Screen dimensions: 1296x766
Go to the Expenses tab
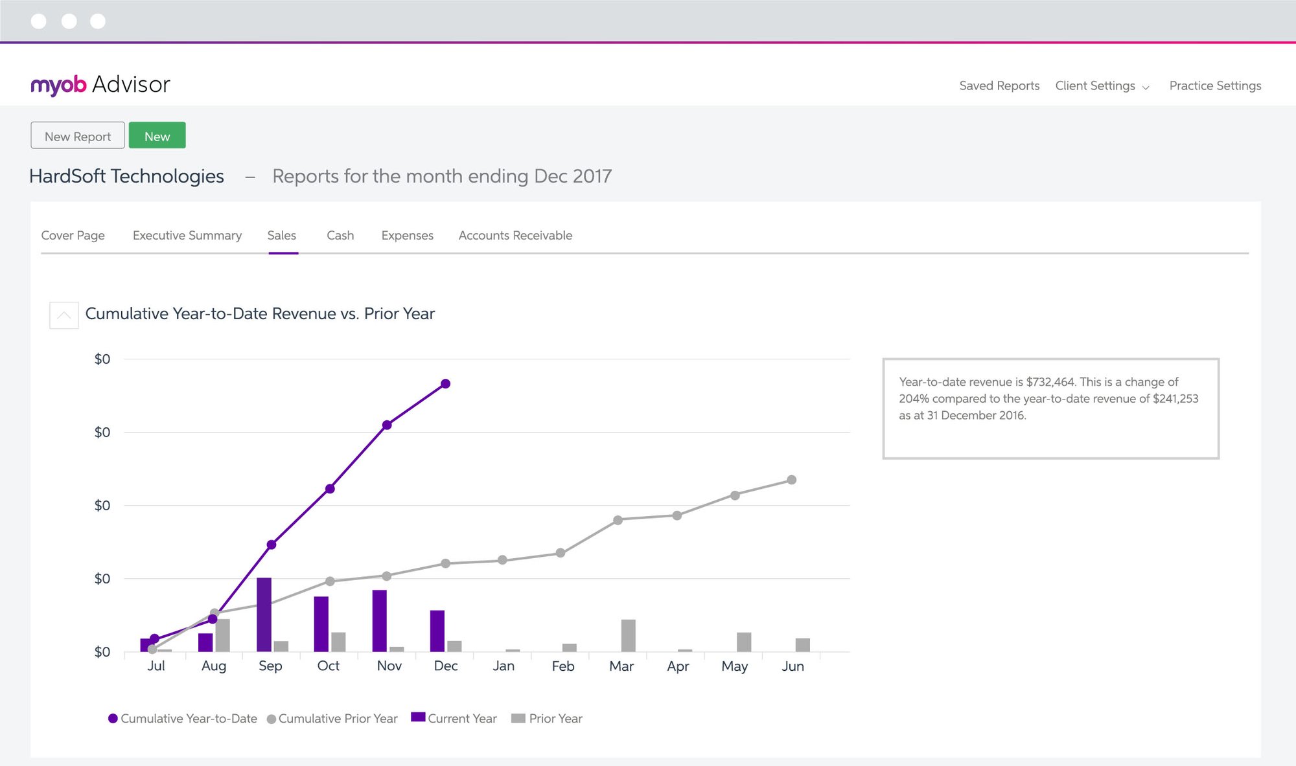coord(407,236)
